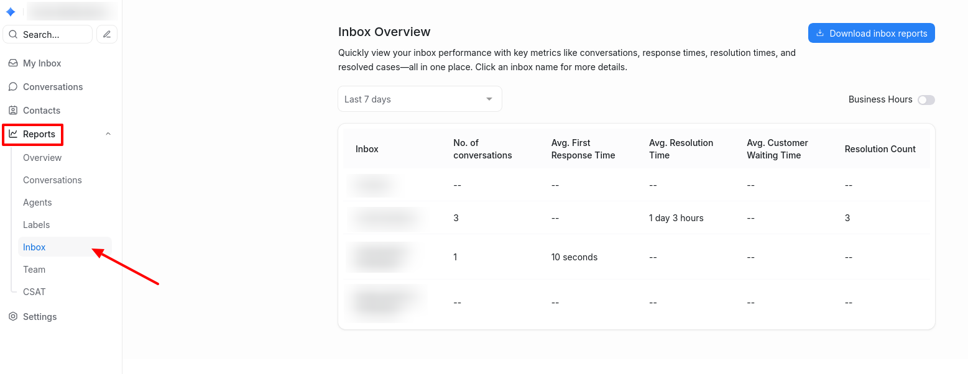
Task: Open the Last 7 days dropdown
Action: click(x=420, y=99)
